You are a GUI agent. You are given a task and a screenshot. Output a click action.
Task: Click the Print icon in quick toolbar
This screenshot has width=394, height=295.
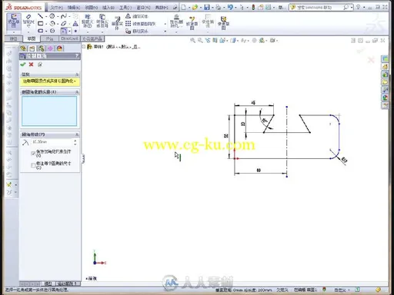[x=218, y=7]
